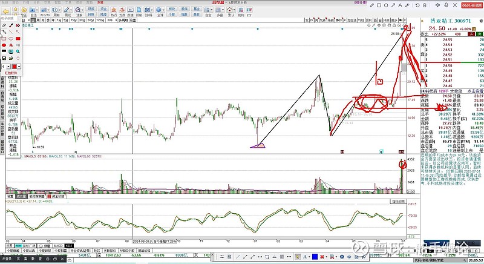This screenshot has width=484, height=264.
Task: Select the filled red ellipse tool
Action: (x=4, y=45)
